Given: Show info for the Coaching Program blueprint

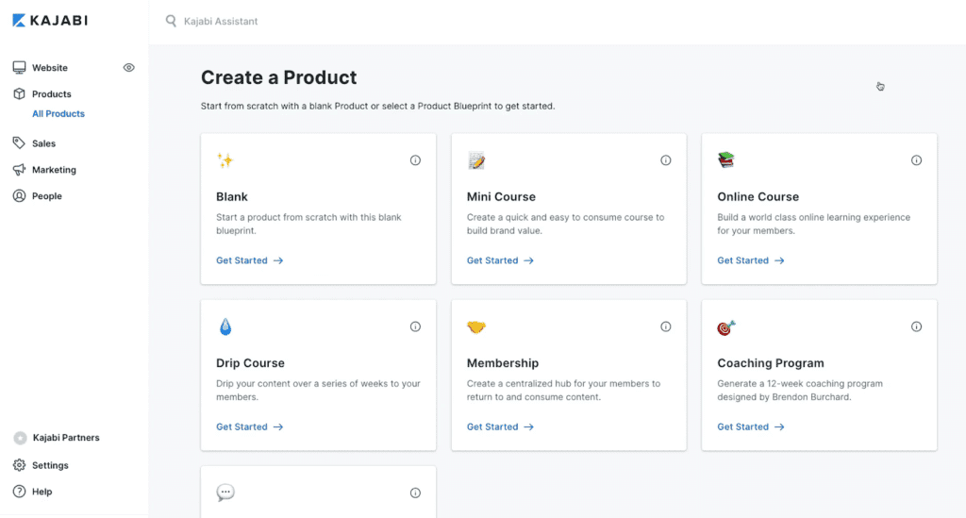Looking at the screenshot, I should click(x=917, y=326).
